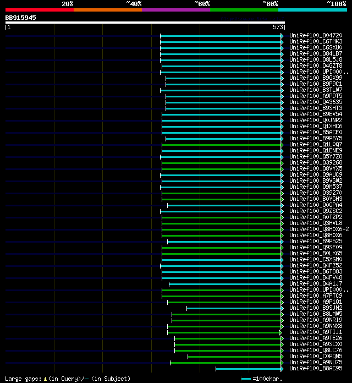The width and height of the screenshot is (352, 383).
Task: Click the green alignment bar for UniRef100_Q1L0Q7
Action: (x=222, y=145)
